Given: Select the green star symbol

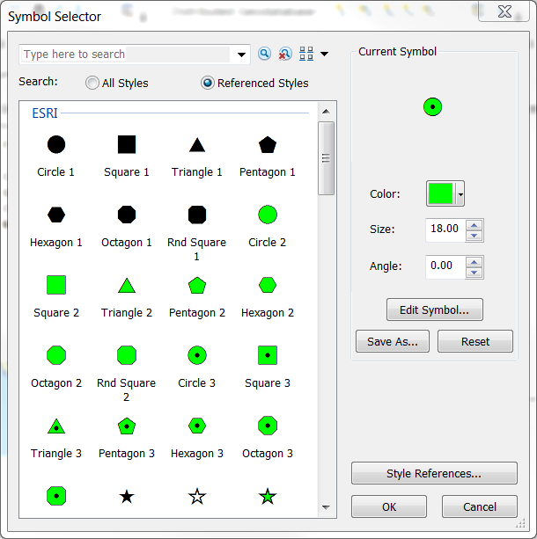Looking at the screenshot, I should [268, 497].
